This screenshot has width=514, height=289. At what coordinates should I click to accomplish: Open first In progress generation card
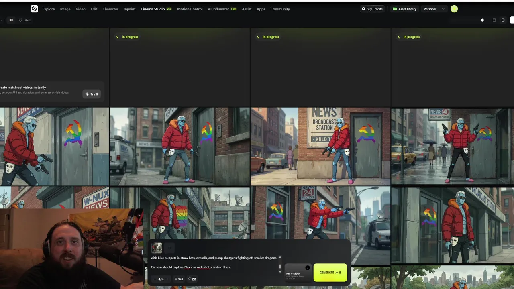pos(179,67)
